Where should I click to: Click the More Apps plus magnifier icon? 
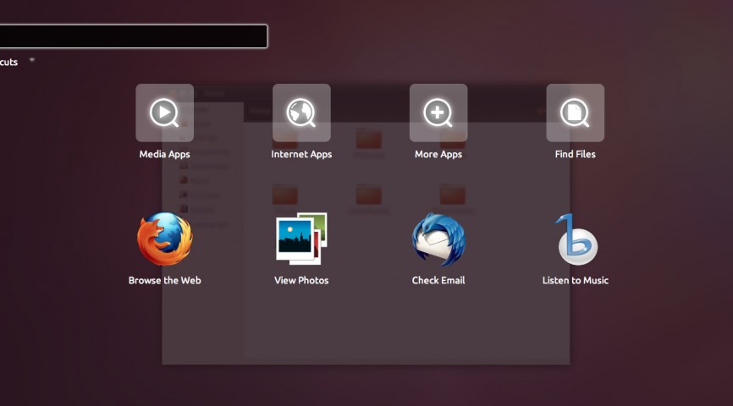pyautogui.click(x=438, y=112)
